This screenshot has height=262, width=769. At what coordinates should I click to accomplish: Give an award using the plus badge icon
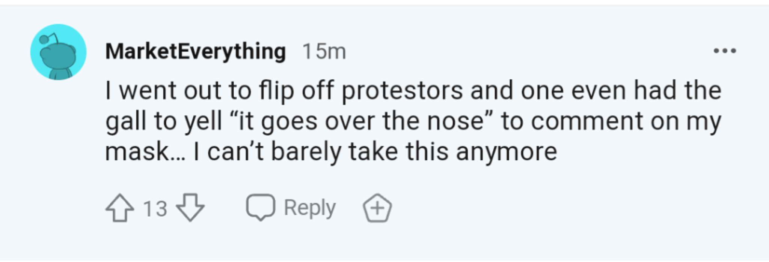point(377,208)
